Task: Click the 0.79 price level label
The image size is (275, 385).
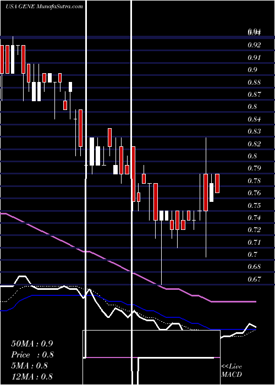Action: pos(254,168)
